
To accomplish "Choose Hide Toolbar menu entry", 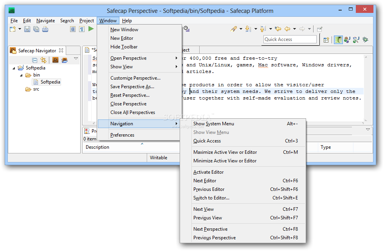I will (x=140, y=46).
